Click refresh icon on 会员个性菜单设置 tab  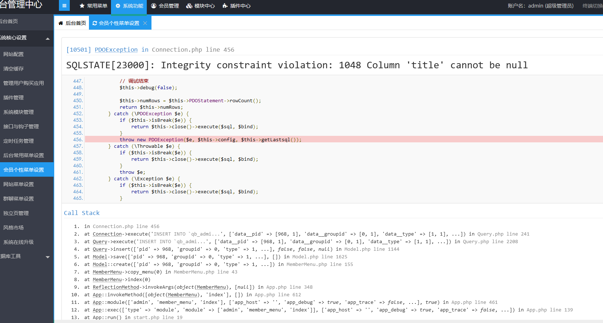coord(95,23)
